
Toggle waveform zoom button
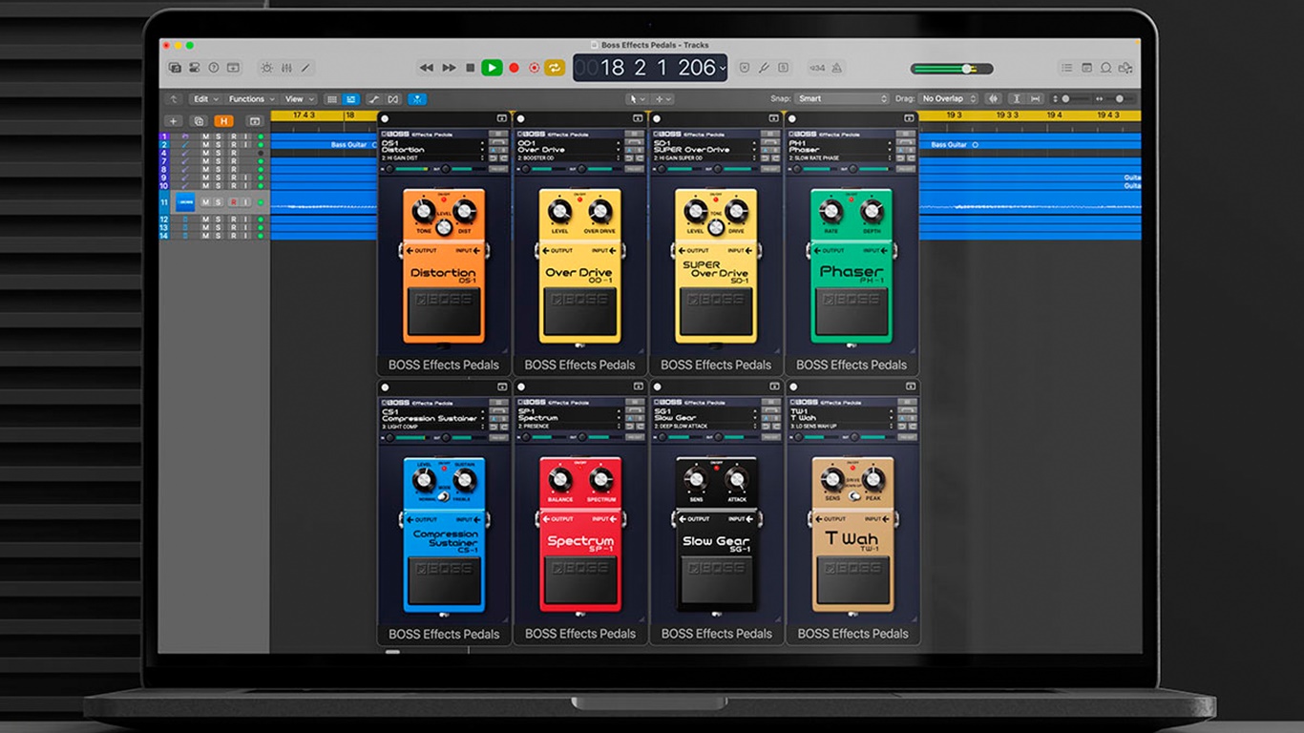[x=994, y=99]
